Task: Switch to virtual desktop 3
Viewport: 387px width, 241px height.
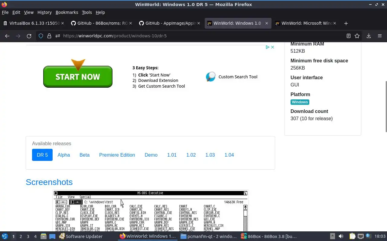Action: [x=28, y=236]
